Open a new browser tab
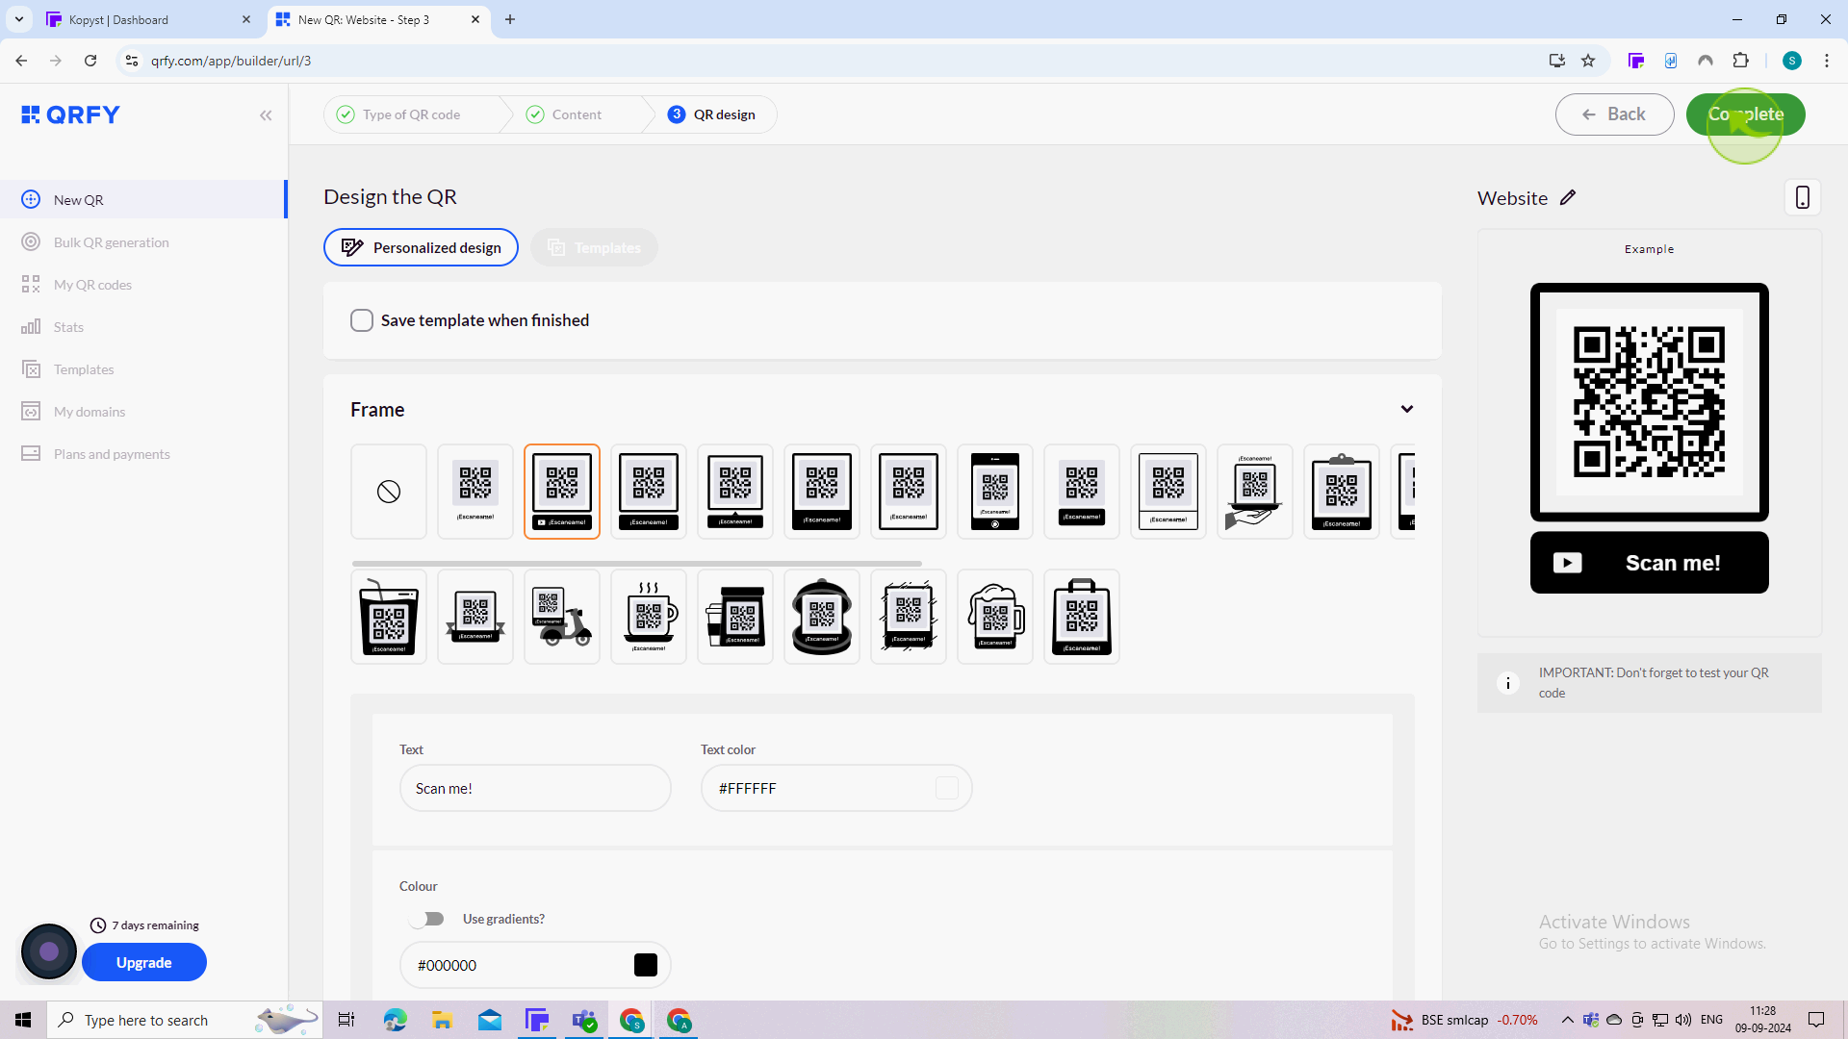Viewport: 1848px width, 1039px height. click(510, 19)
